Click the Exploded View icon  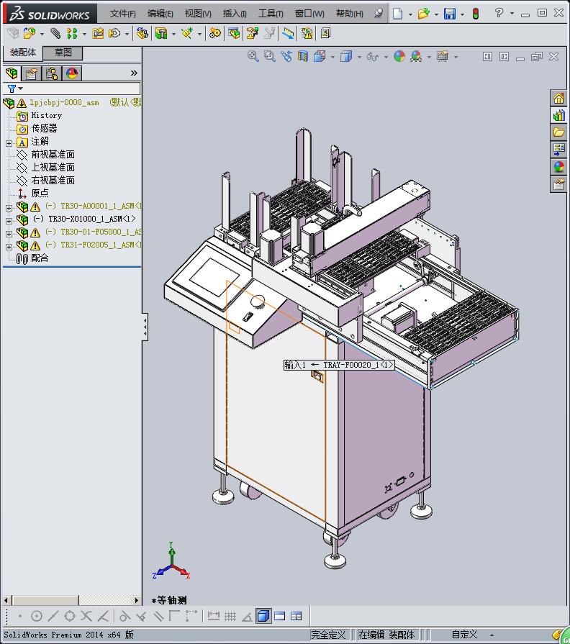[252, 33]
